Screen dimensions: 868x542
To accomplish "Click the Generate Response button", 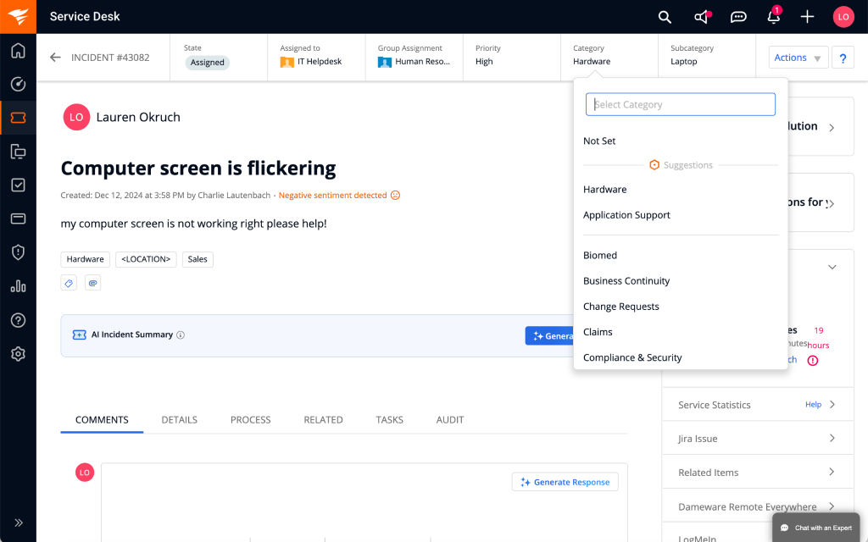I will click(x=565, y=482).
